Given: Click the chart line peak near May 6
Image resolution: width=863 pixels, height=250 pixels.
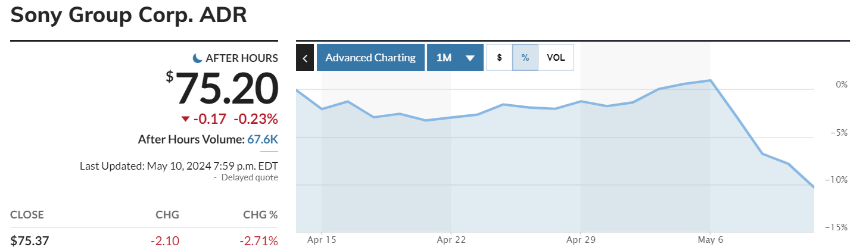Looking at the screenshot, I should [710, 80].
